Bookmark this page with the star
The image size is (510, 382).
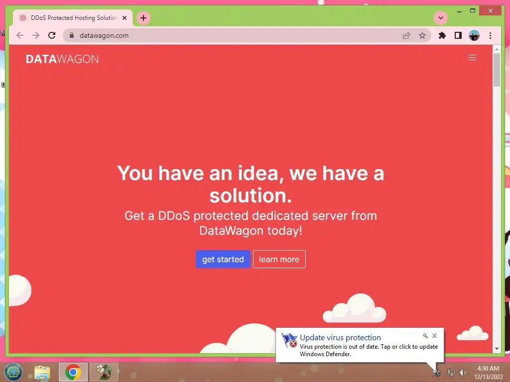422,35
